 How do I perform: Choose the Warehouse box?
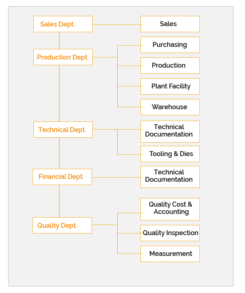click(170, 107)
